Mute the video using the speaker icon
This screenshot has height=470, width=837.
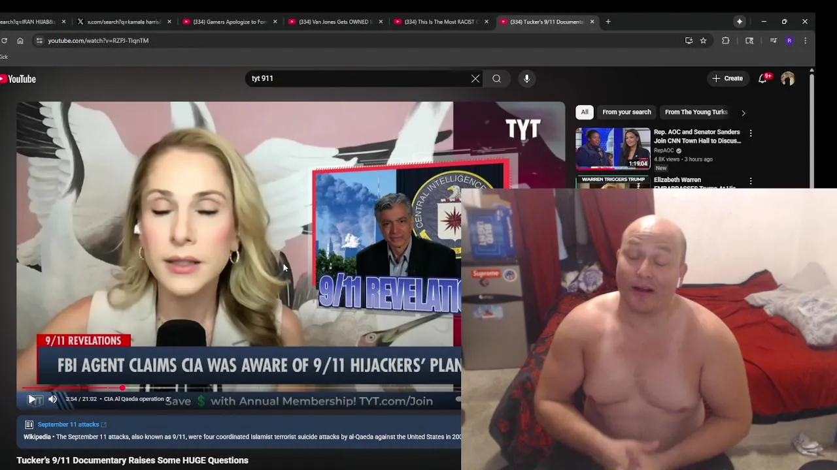53,399
